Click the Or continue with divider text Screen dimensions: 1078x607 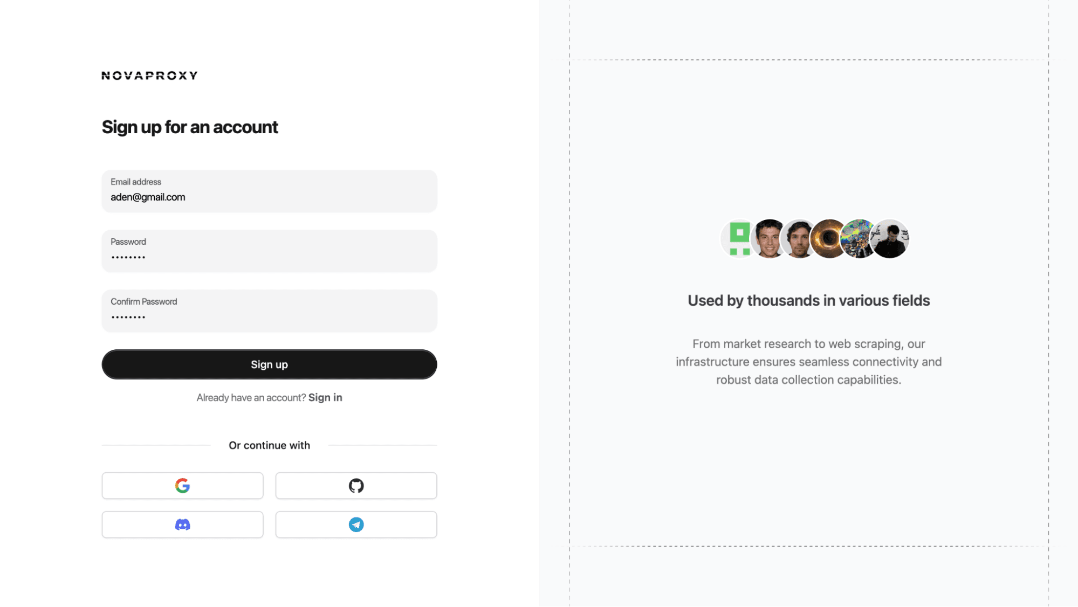[269, 445]
